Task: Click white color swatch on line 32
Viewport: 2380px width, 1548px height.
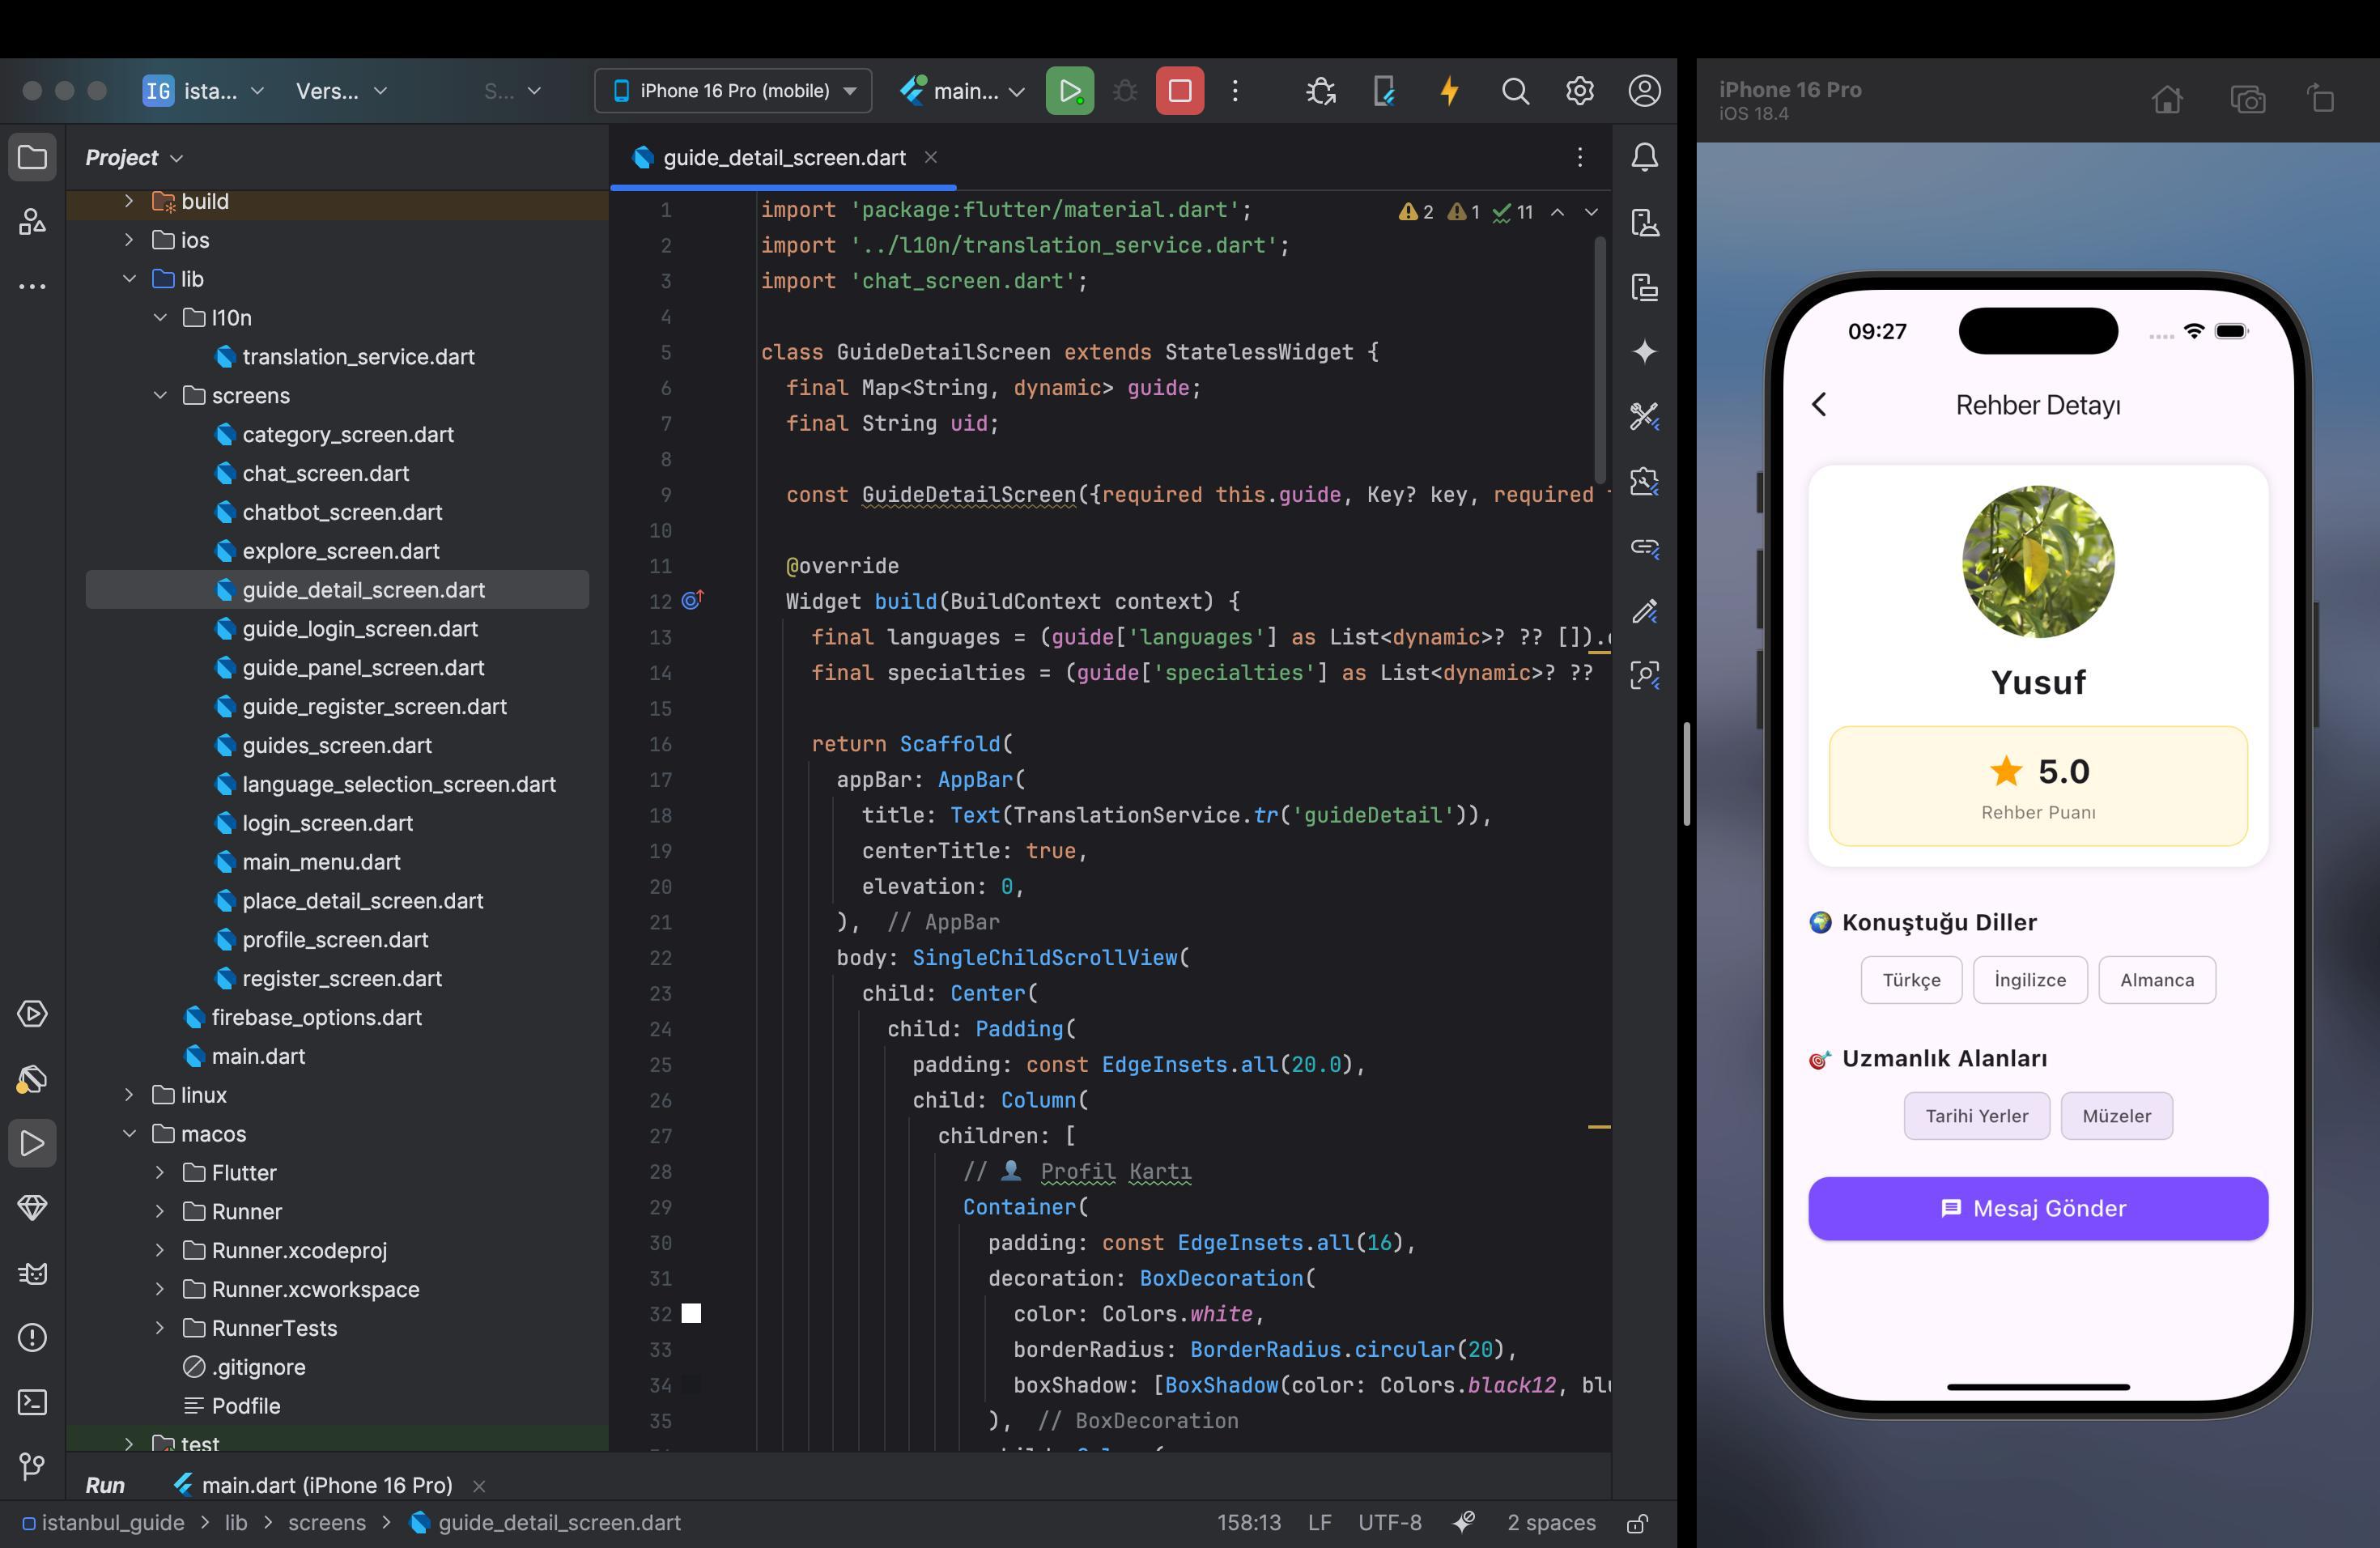Action: 691,1313
